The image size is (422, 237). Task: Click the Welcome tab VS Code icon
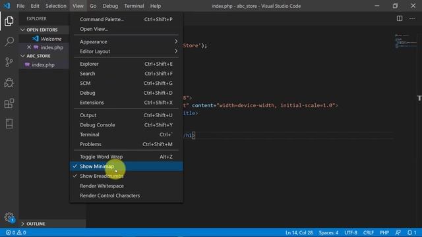35,39
